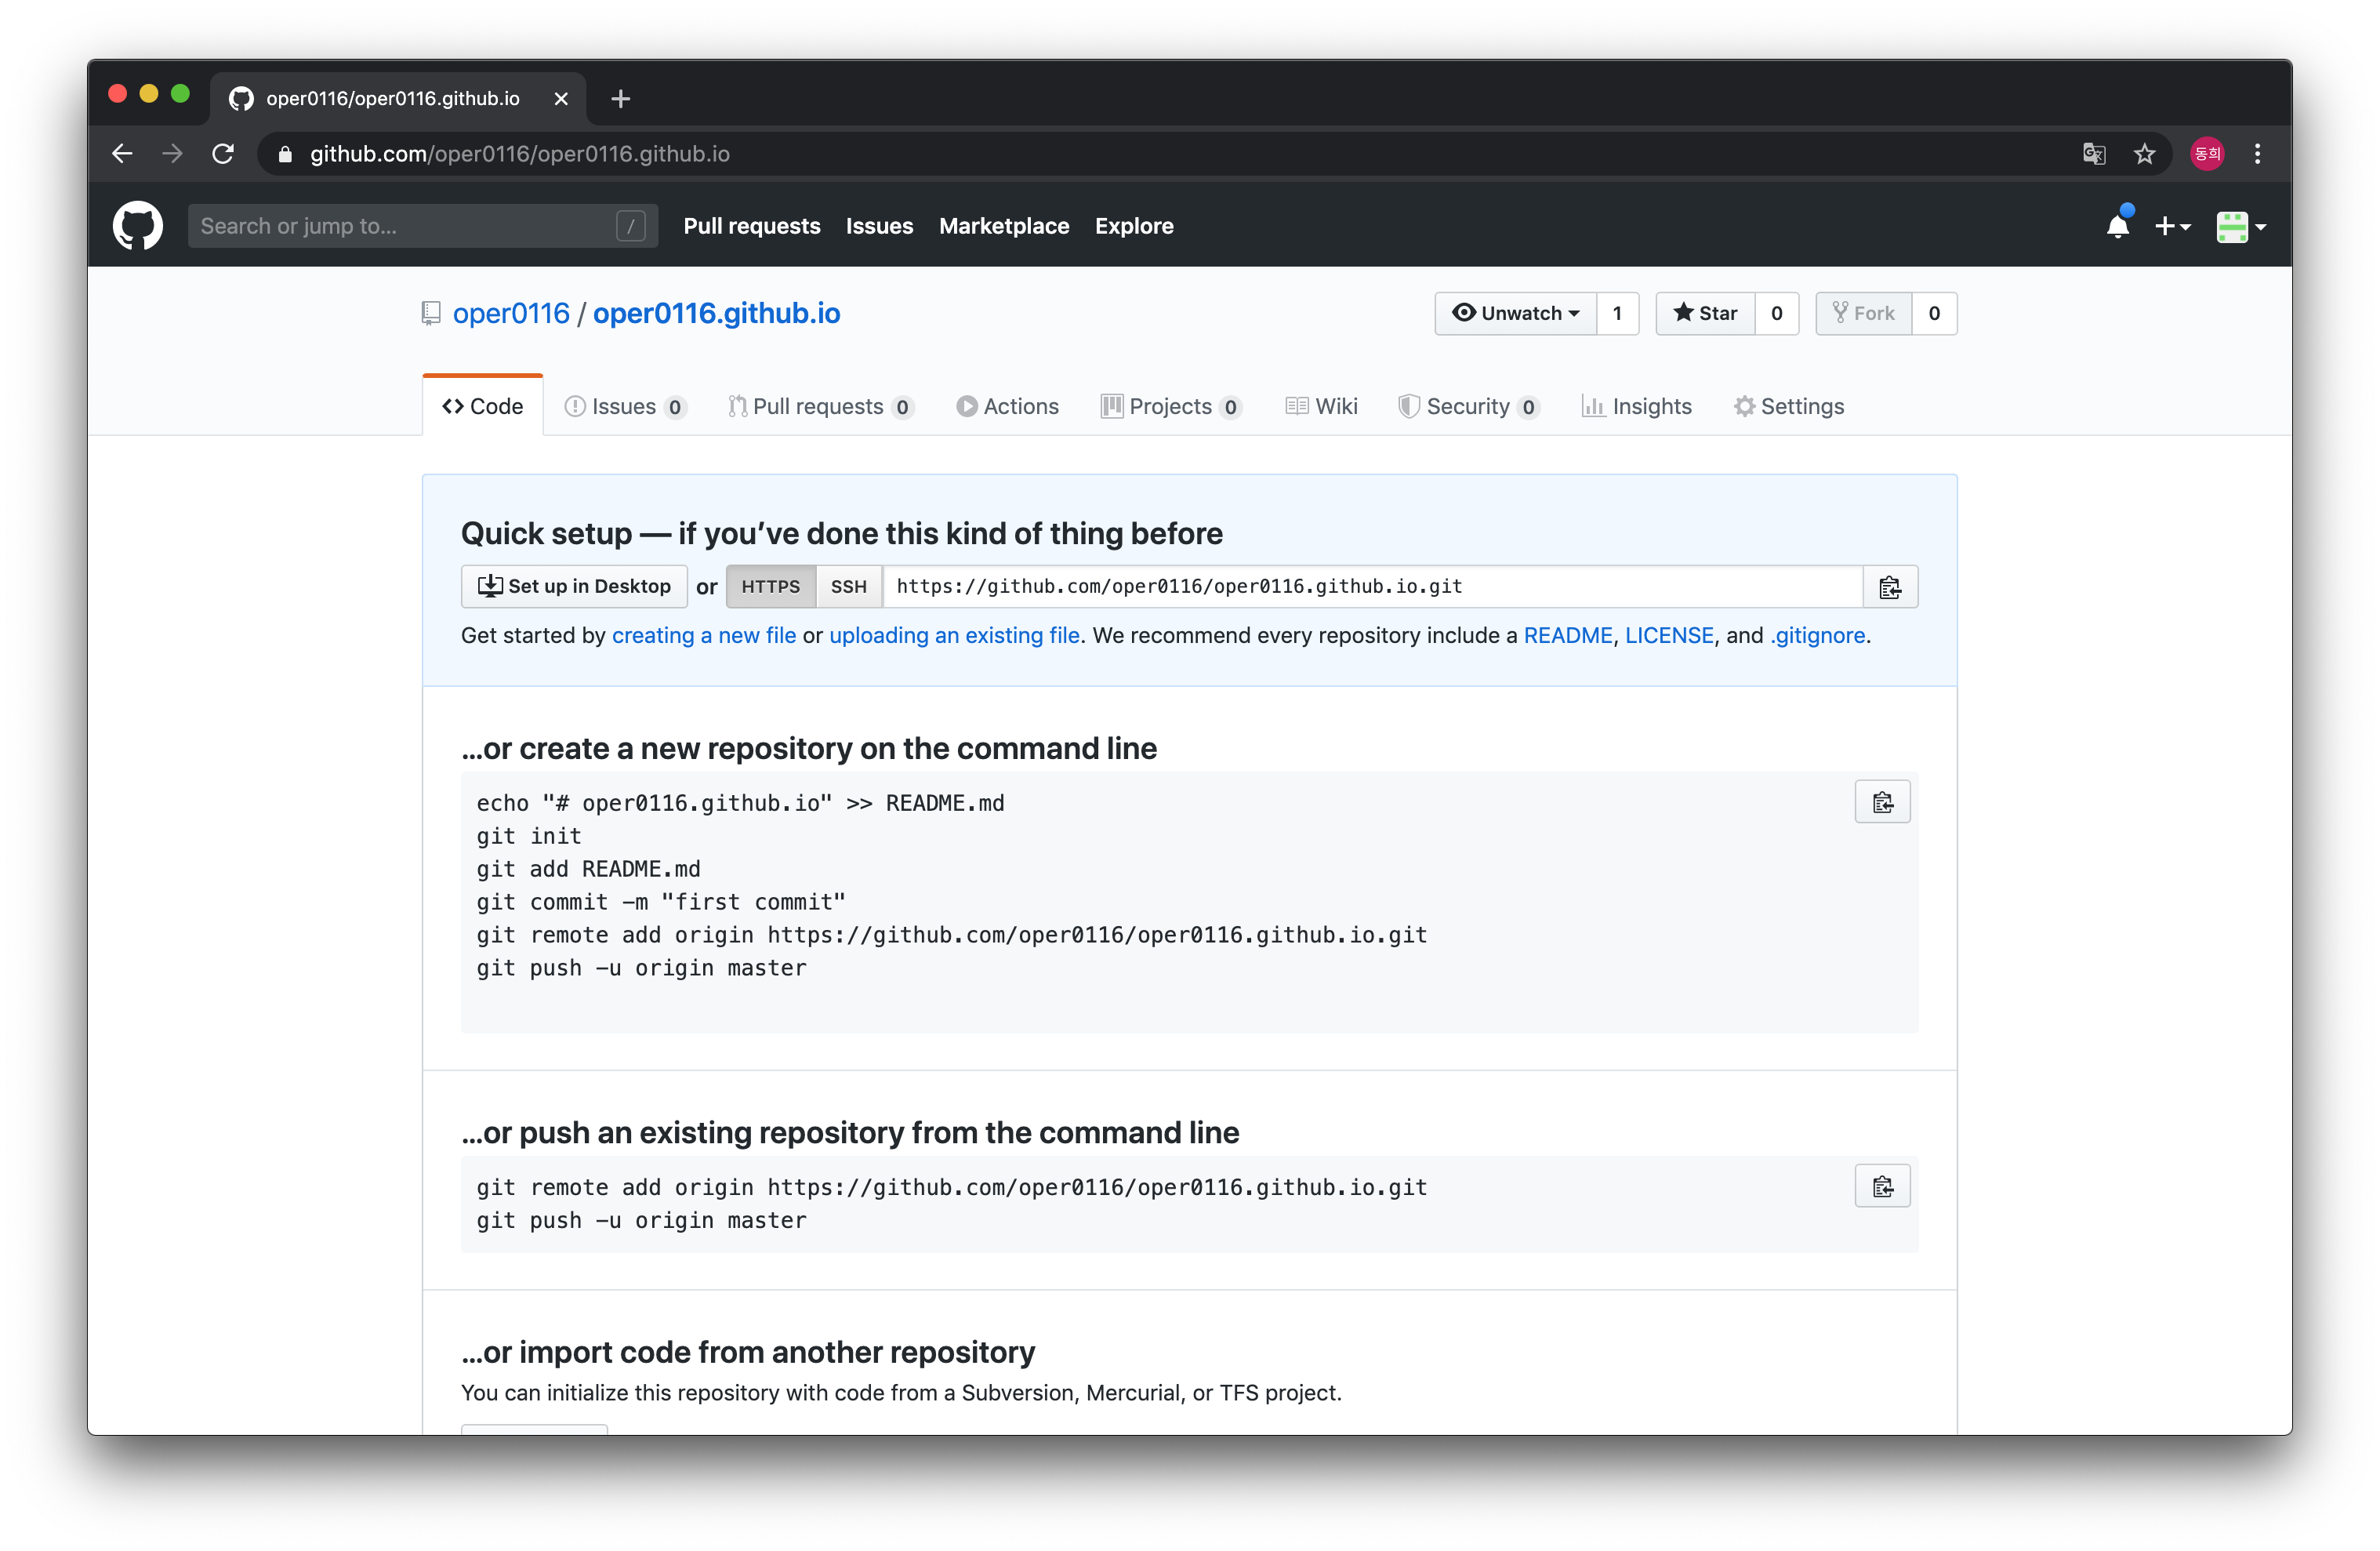The width and height of the screenshot is (2380, 1551).
Task: Select the HTTPS protocol toggle
Action: tap(770, 587)
